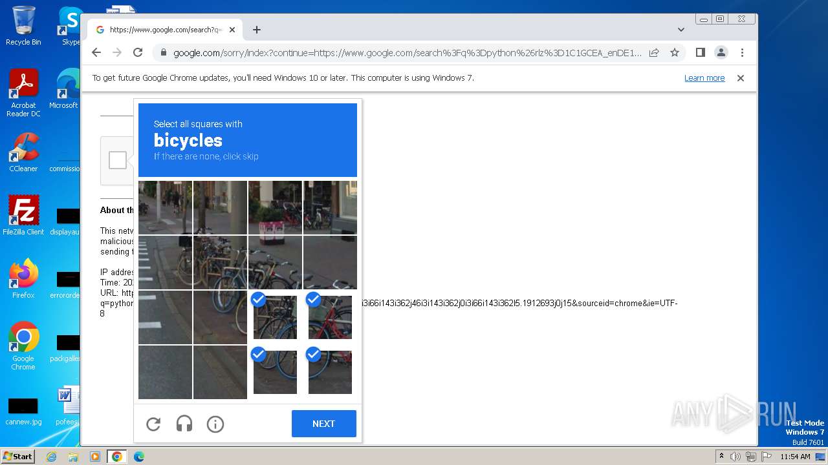This screenshot has width=828, height=465.
Task: Get an audio challenge via headphones icon
Action: [184, 424]
